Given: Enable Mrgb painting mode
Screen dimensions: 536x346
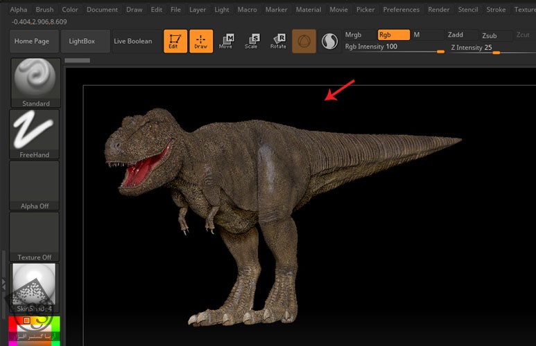Looking at the screenshot, I should [354, 35].
